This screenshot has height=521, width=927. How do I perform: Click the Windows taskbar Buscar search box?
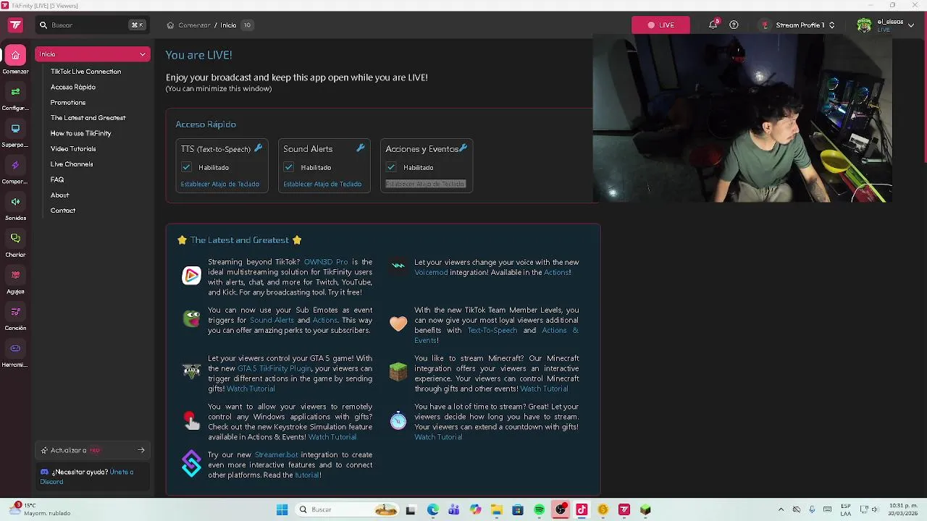point(348,510)
